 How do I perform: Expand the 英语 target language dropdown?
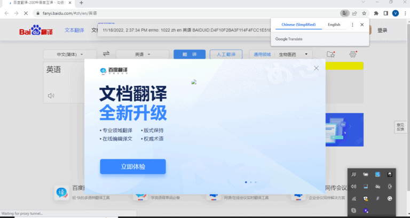click(x=143, y=54)
